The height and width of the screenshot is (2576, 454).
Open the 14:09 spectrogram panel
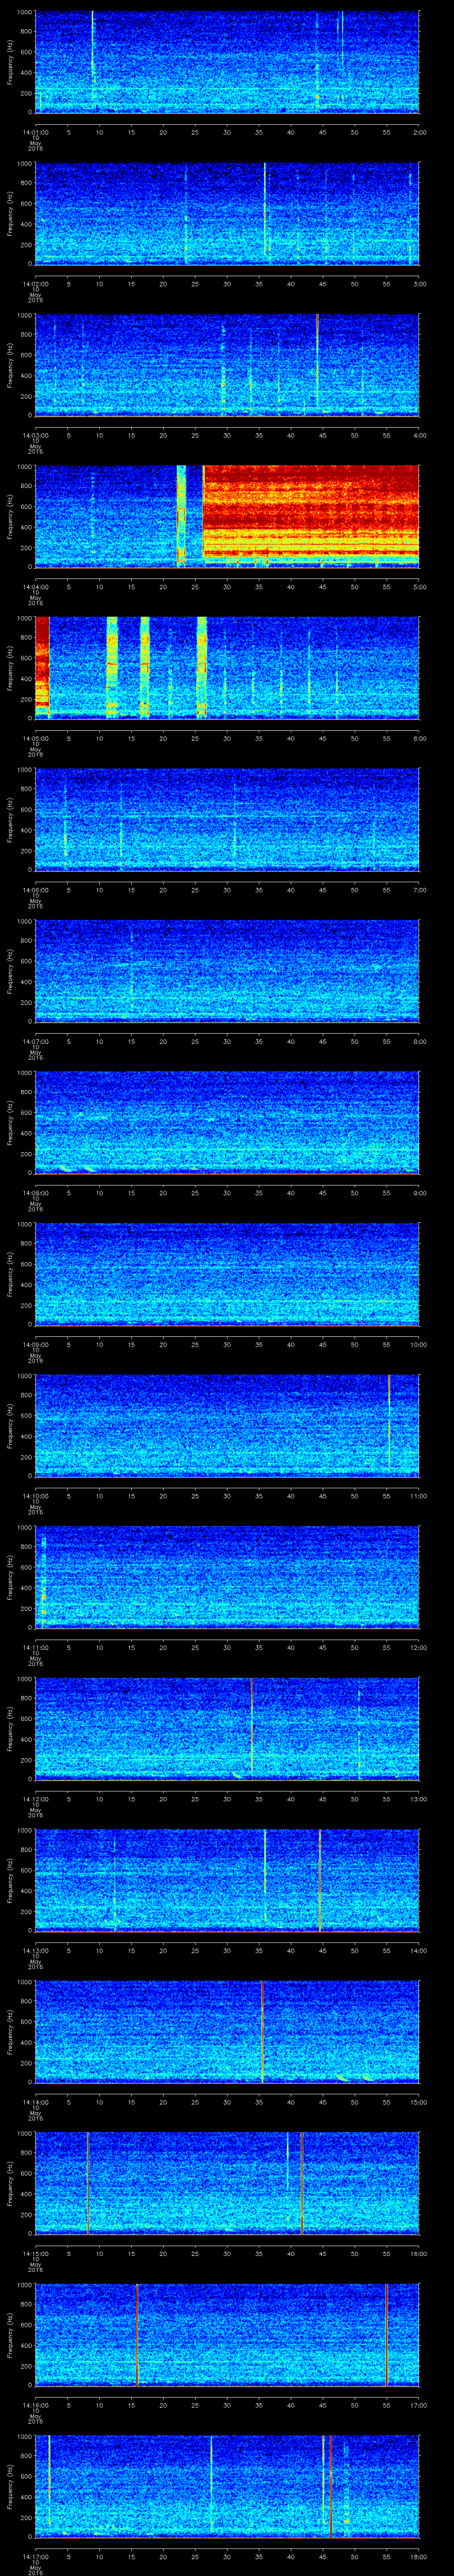pyautogui.click(x=227, y=1273)
